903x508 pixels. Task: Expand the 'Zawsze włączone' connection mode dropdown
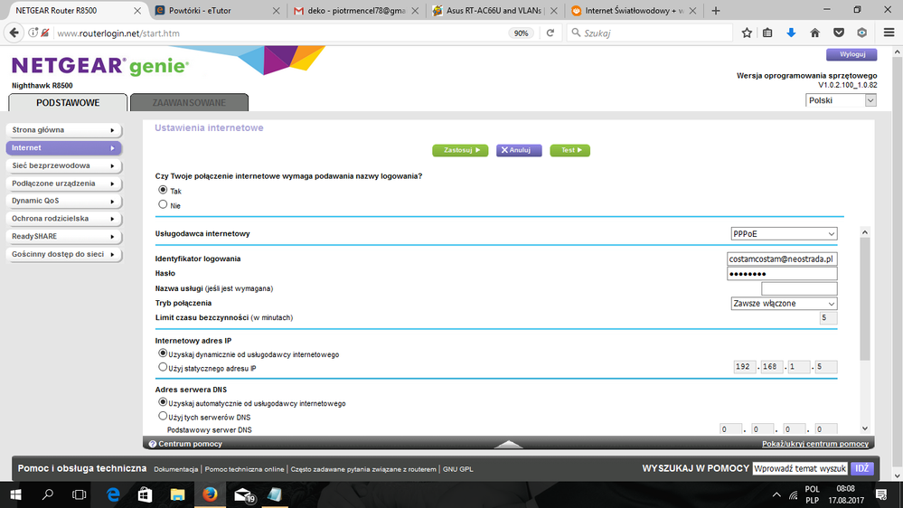pos(783,304)
